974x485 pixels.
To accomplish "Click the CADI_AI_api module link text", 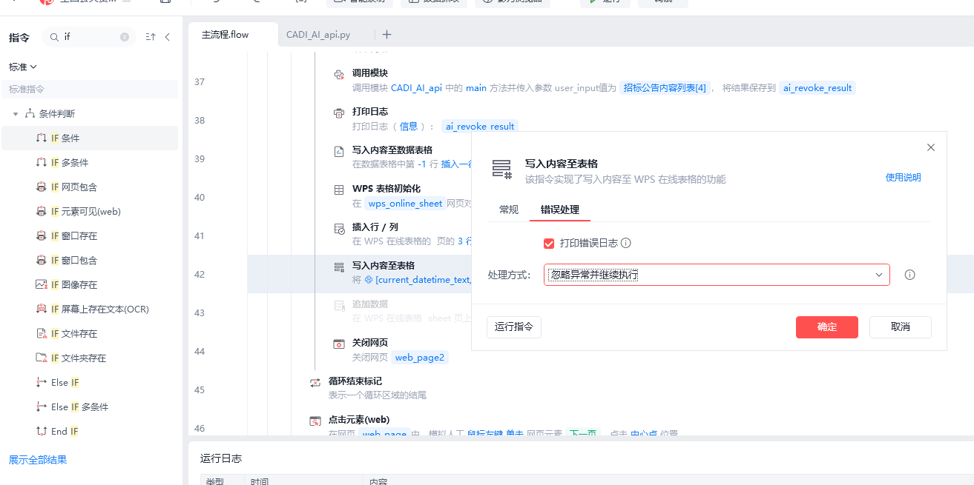I will [x=417, y=88].
